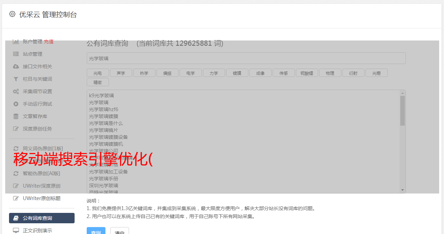444x234 pixels.
Task: Choose the 电学 tag button
Action: [191, 73]
